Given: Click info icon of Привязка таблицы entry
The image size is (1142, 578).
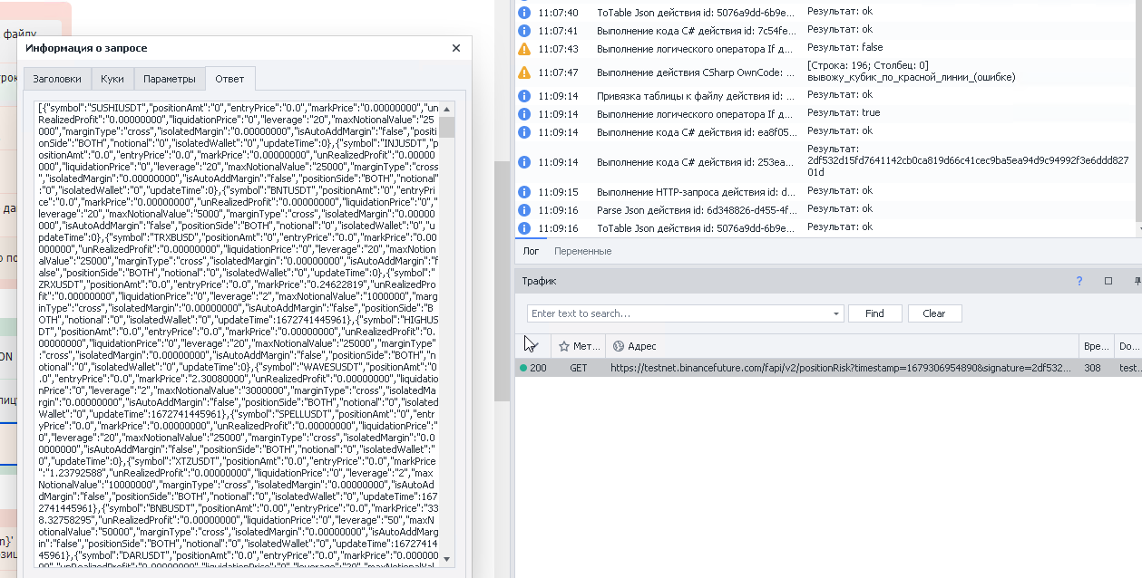Looking at the screenshot, I should click(x=523, y=96).
